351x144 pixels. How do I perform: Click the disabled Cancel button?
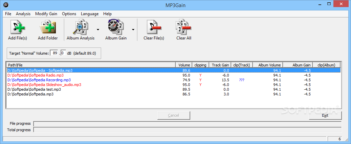pos(174,115)
